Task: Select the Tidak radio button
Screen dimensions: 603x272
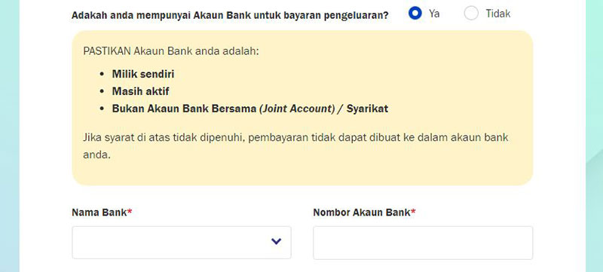Action: tap(471, 14)
